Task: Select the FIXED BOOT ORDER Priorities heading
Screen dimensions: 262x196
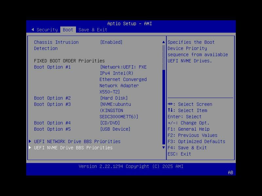Action: (x=70, y=61)
